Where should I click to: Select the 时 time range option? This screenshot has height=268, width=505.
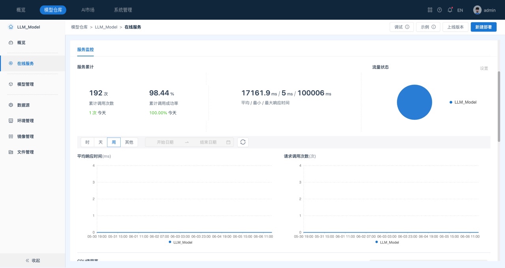[x=87, y=142]
